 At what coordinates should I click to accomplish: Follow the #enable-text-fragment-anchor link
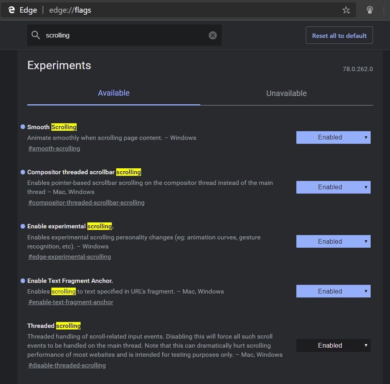(x=71, y=302)
